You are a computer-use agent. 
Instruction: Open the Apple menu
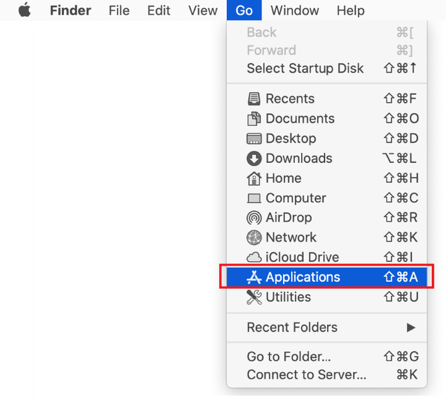point(25,10)
